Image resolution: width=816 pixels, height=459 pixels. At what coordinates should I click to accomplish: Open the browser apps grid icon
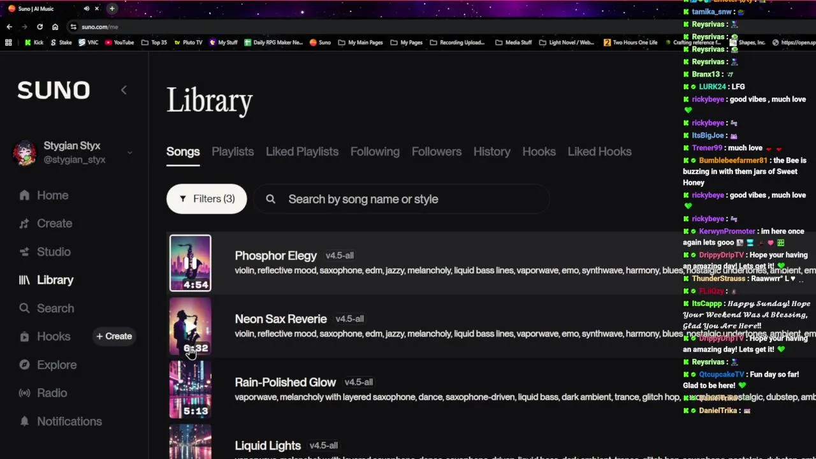pos(8,43)
